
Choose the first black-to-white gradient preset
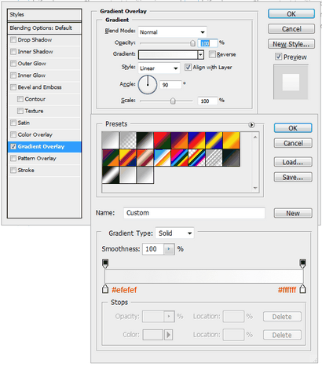pyautogui.click(x=110, y=140)
